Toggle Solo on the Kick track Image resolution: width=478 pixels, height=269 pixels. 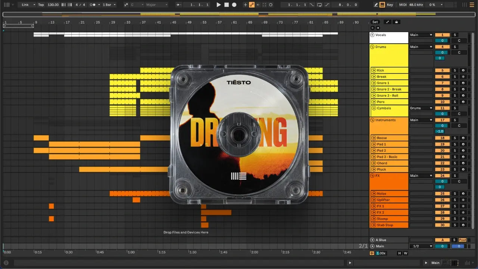[x=455, y=70]
